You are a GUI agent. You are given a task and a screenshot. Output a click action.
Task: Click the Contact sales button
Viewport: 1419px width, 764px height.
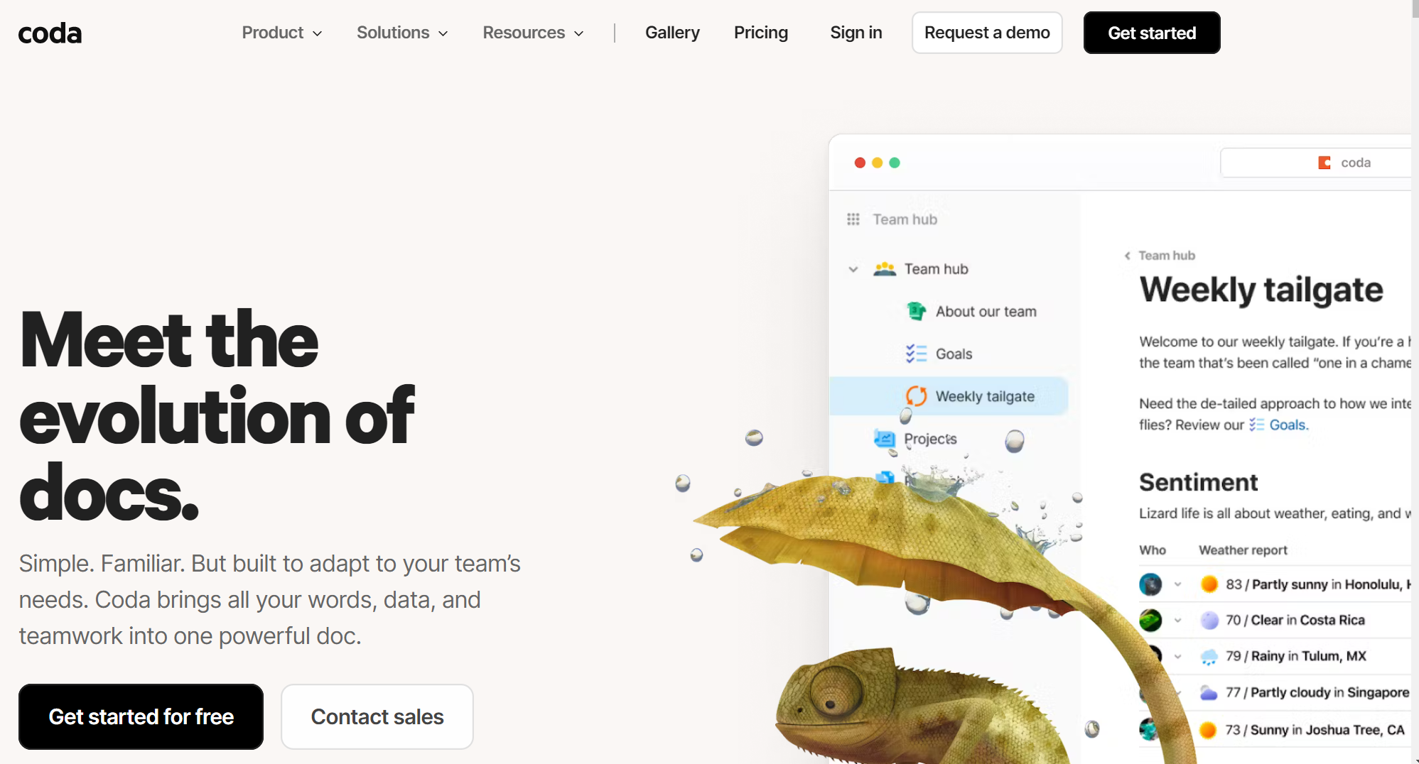(x=377, y=716)
